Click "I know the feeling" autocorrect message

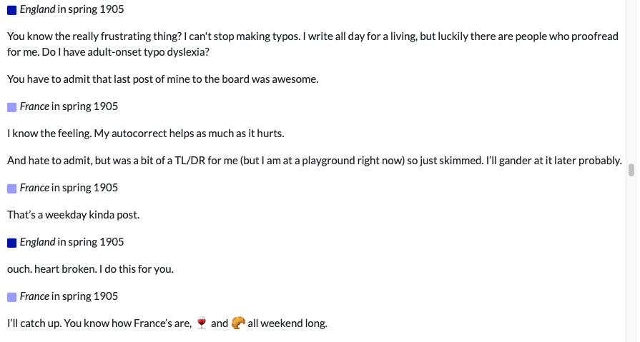(x=146, y=134)
